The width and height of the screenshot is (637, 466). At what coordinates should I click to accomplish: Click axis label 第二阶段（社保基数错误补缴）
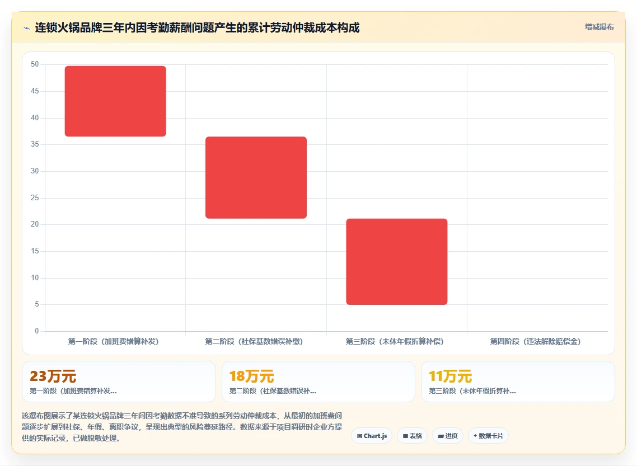pos(254,341)
